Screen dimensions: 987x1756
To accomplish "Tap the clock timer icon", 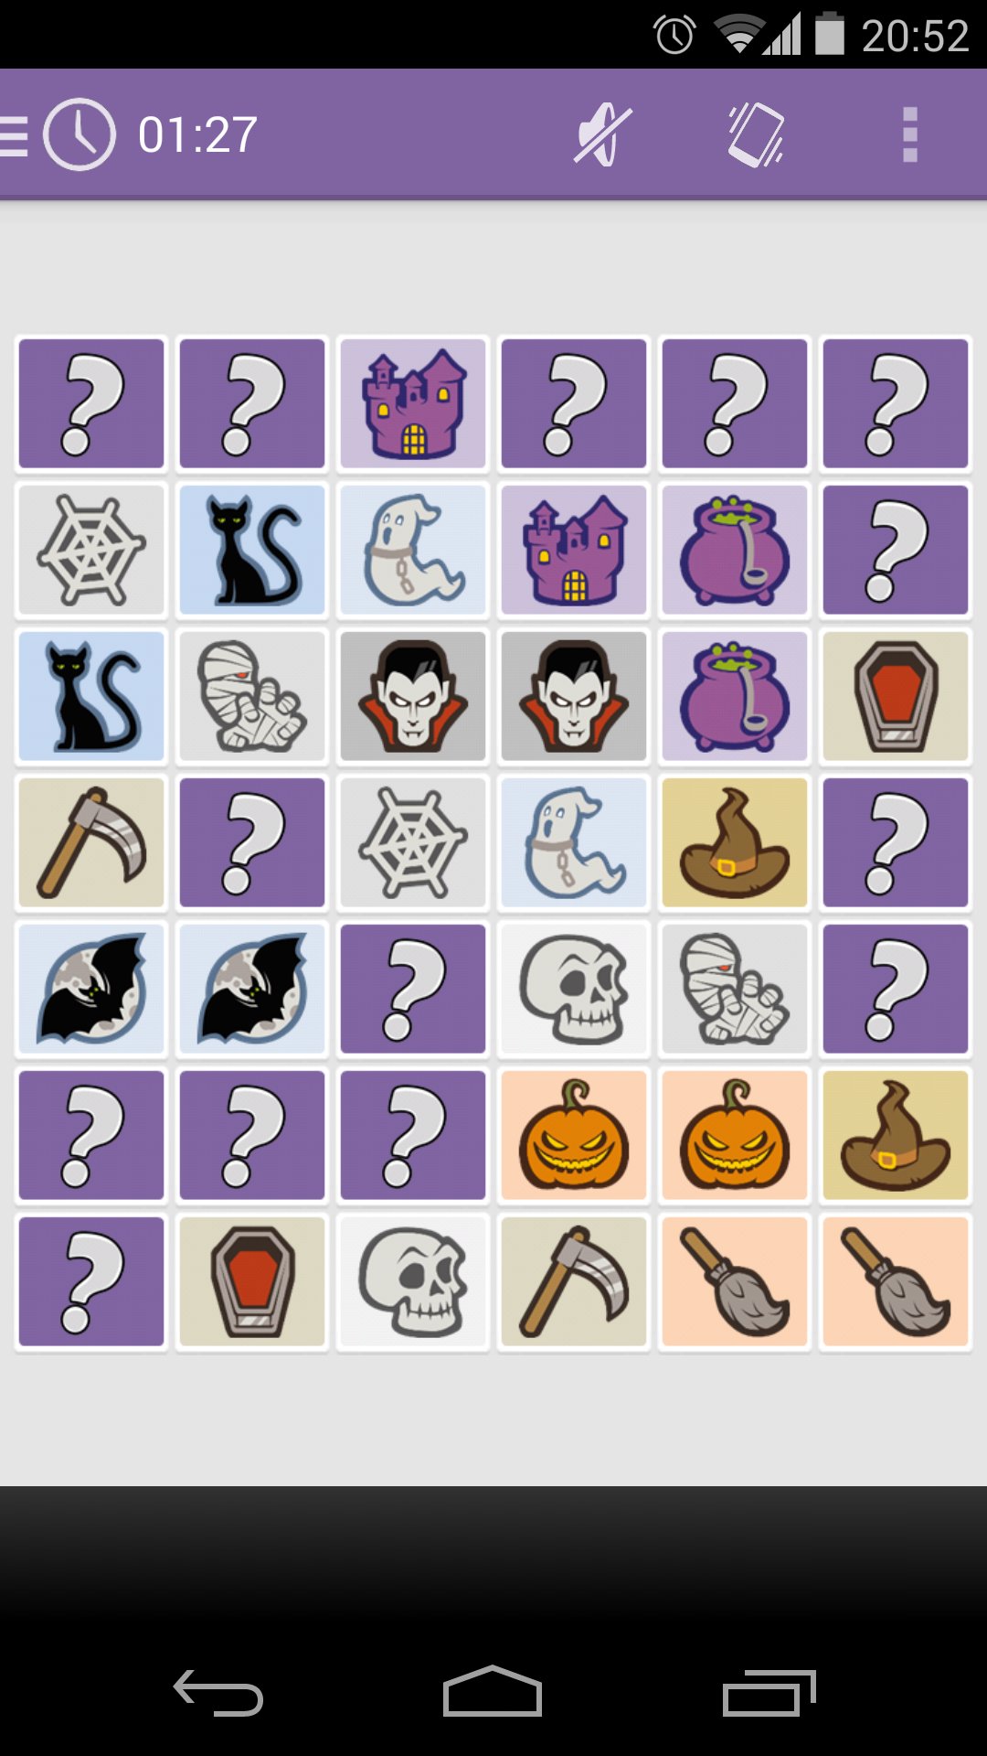I will (x=80, y=134).
